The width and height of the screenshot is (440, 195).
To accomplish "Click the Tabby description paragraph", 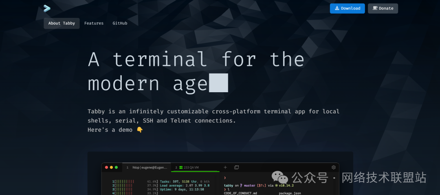I will click(213, 116).
